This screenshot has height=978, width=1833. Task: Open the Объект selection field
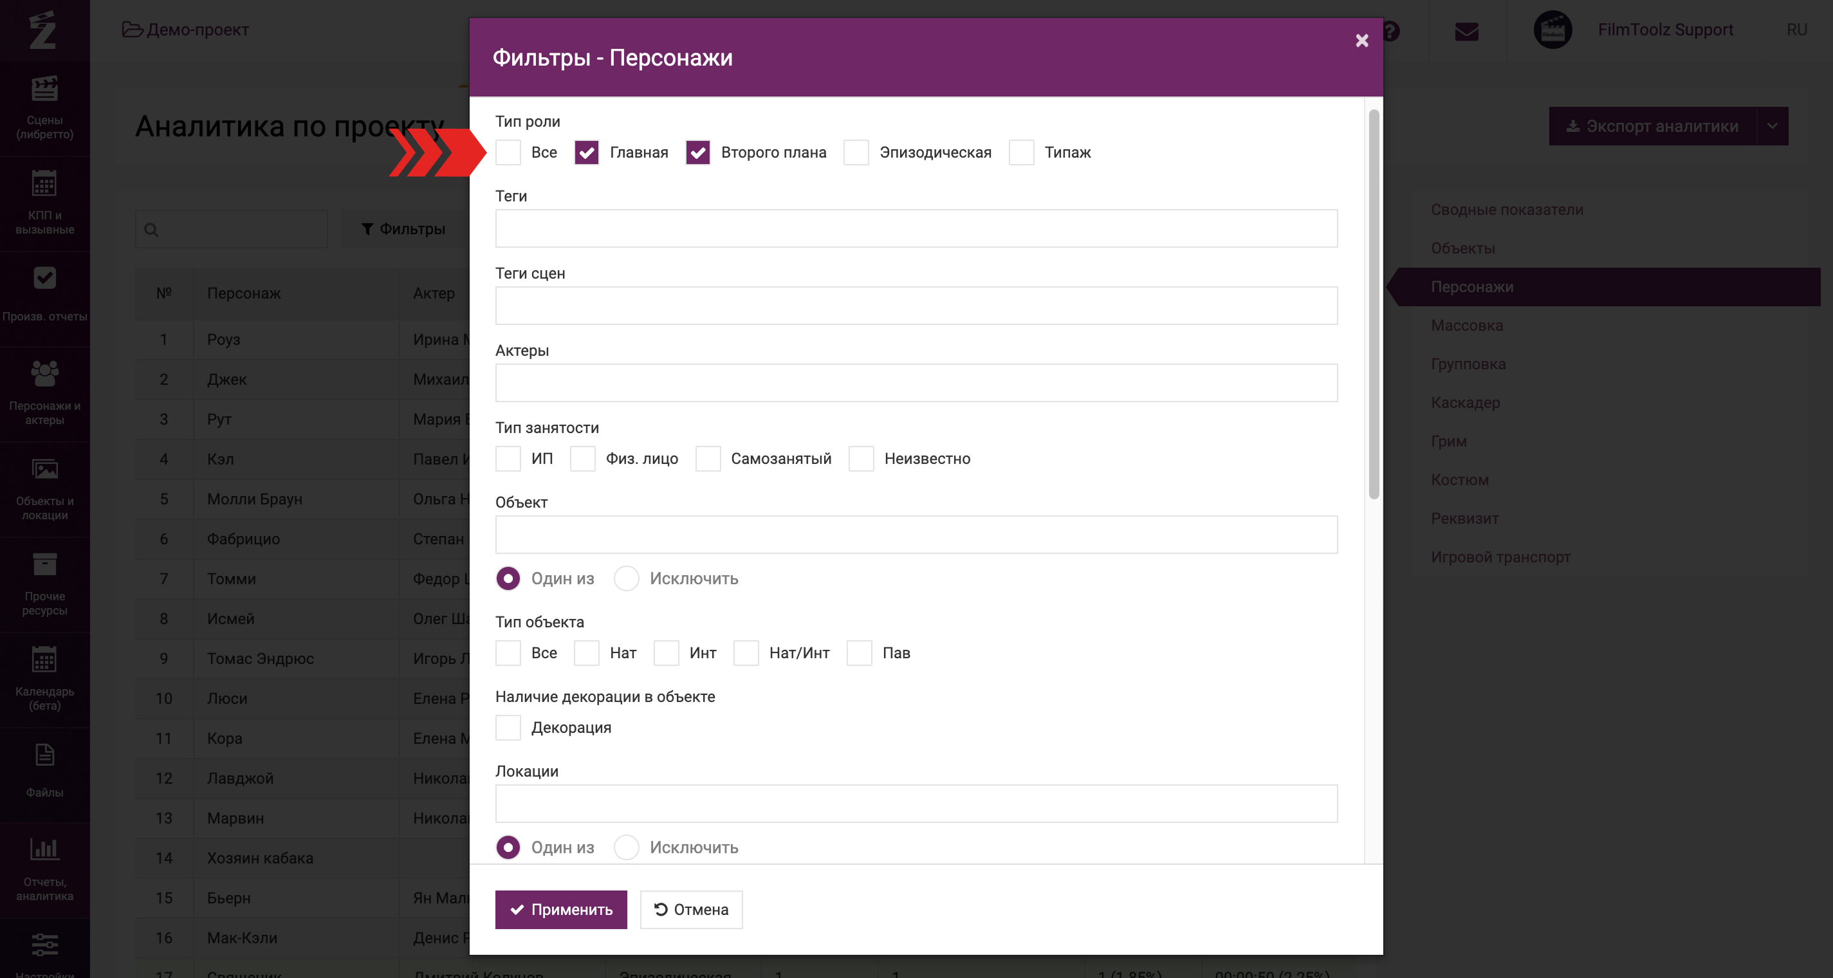[916, 535]
